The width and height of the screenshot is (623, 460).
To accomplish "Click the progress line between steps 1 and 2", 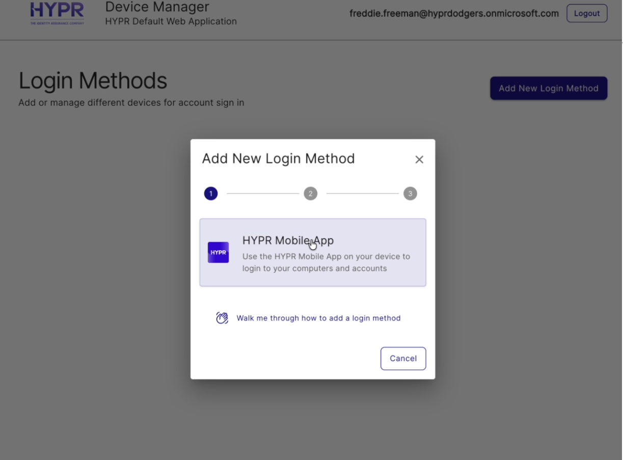I will coord(262,194).
